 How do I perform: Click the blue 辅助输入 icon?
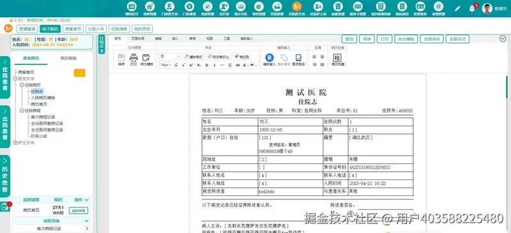(269, 57)
